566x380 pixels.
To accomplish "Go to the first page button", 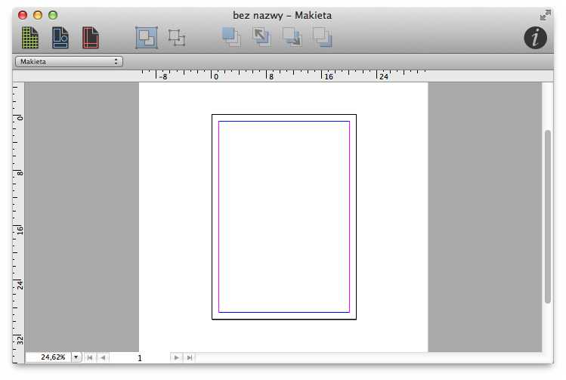I will point(90,357).
